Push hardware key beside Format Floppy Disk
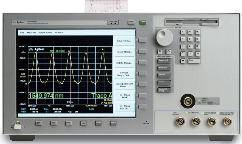Screen dimensions: 242x144 (x=142, y=73)
